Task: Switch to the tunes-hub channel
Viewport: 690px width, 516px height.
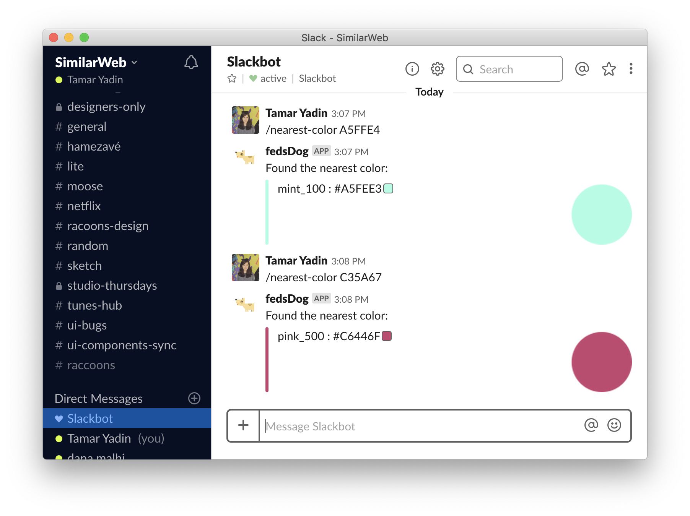Action: tap(127, 305)
